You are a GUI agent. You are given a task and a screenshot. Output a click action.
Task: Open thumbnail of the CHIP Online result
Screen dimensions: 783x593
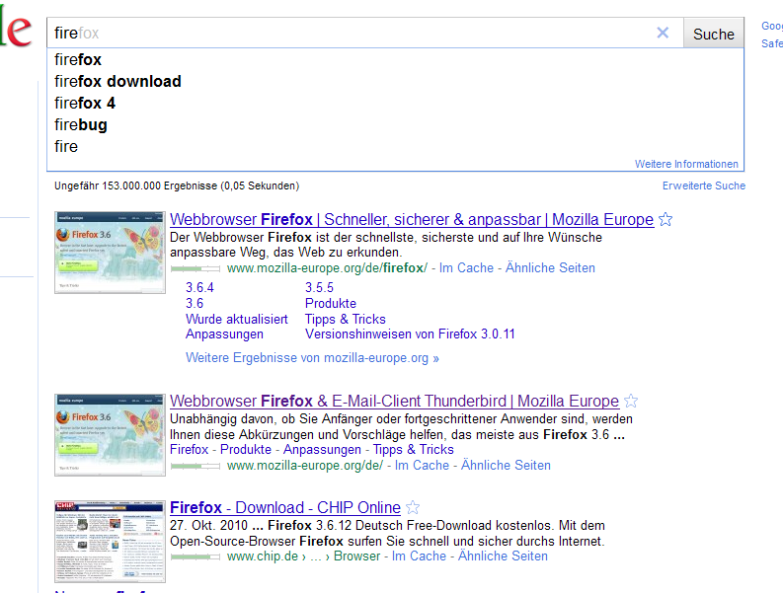click(110, 542)
